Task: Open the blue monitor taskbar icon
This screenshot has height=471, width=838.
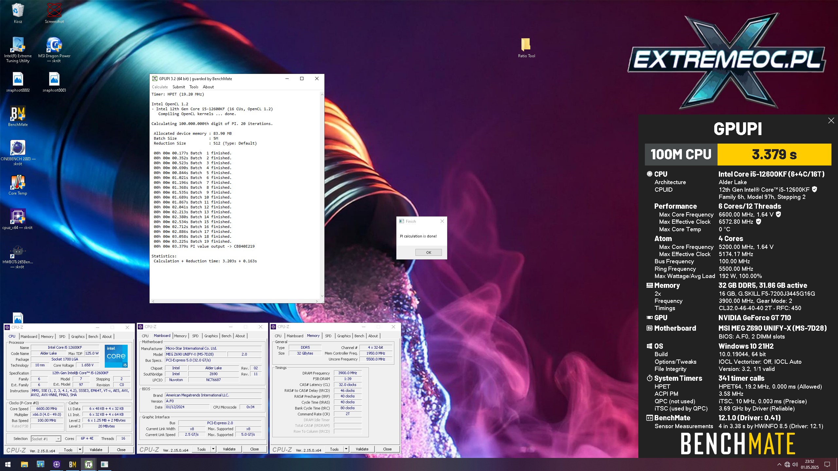Action: click(40, 464)
